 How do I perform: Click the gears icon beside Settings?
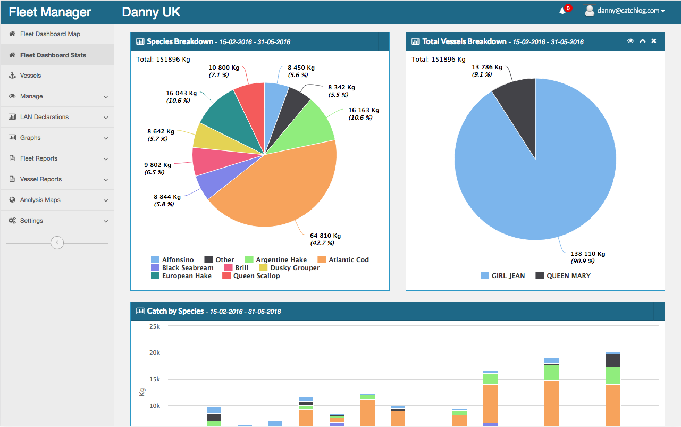pos(12,221)
